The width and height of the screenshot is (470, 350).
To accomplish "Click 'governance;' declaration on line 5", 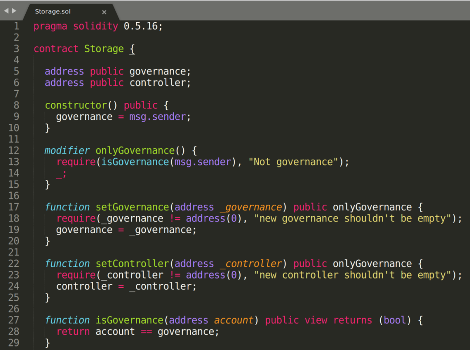I will (x=160, y=72).
